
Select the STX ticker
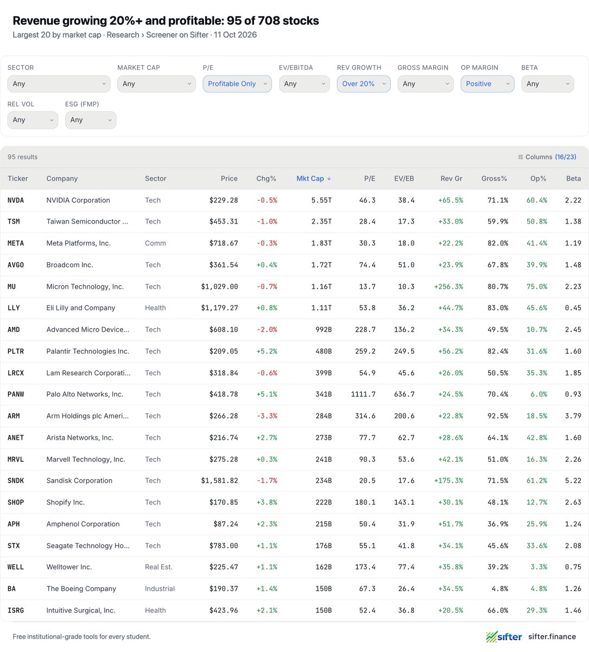coord(14,546)
